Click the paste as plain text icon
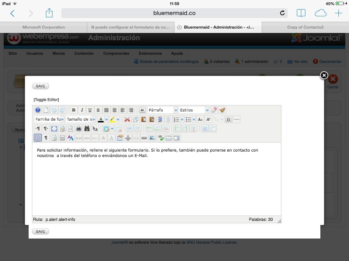 point(152,119)
